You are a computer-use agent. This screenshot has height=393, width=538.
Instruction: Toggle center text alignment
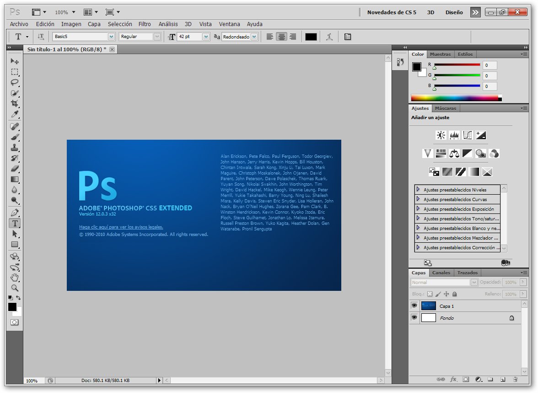coord(281,37)
